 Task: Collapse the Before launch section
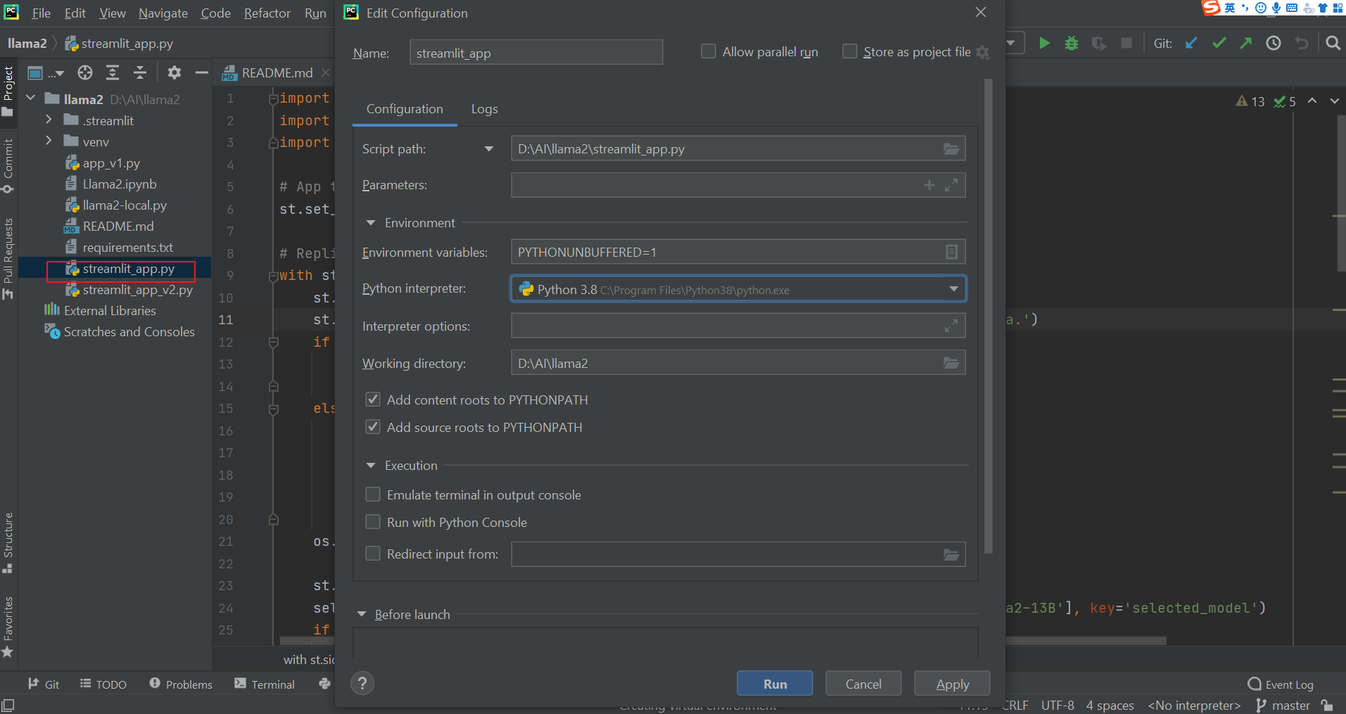click(x=362, y=614)
